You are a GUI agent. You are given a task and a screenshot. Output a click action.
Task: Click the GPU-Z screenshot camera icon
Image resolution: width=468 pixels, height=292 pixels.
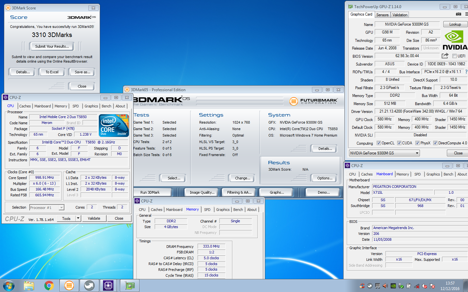[x=458, y=14]
